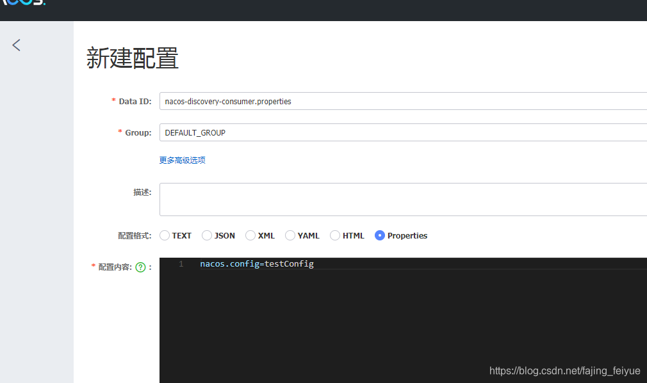Expand 更多高级选项 advanced options link
The image size is (647, 383).
(x=183, y=160)
